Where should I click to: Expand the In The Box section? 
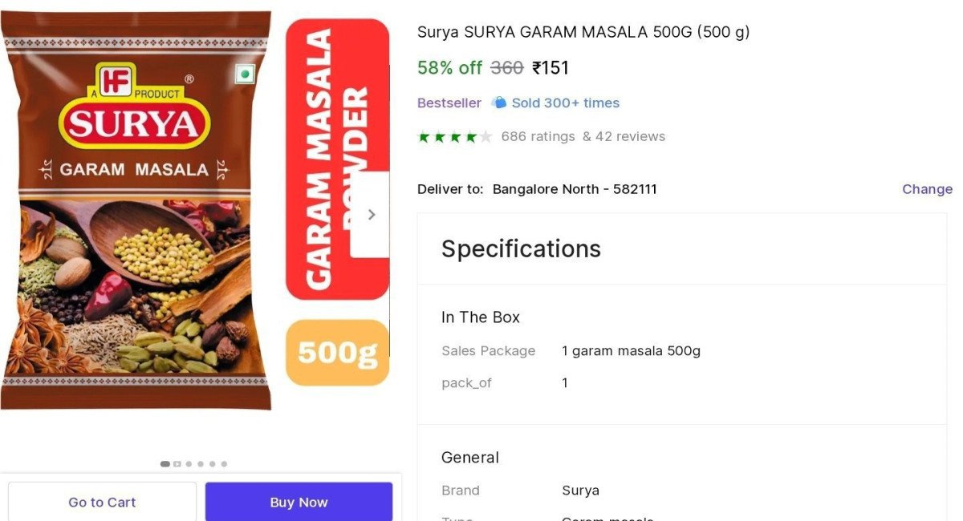pos(481,317)
